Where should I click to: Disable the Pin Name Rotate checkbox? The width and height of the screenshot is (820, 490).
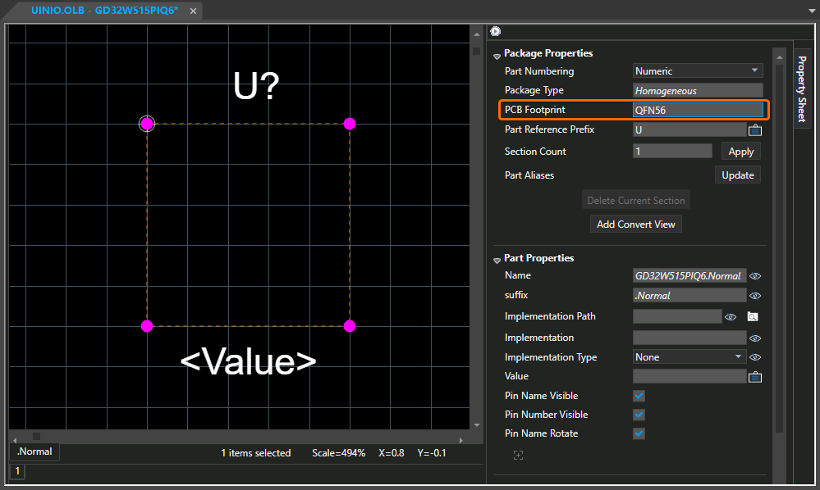pos(639,433)
